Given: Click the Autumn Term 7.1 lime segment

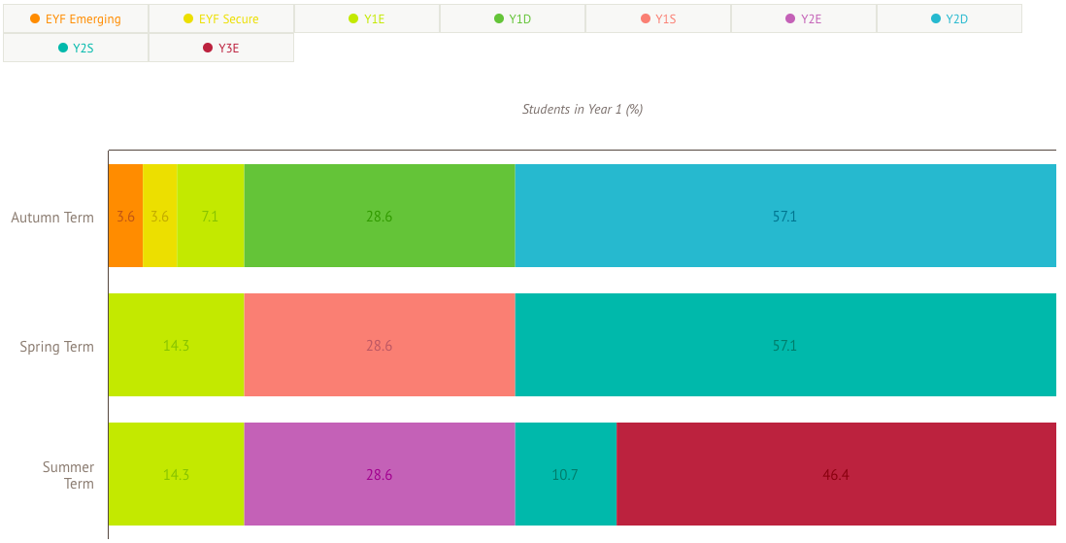Looking at the screenshot, I should point(211,216).
